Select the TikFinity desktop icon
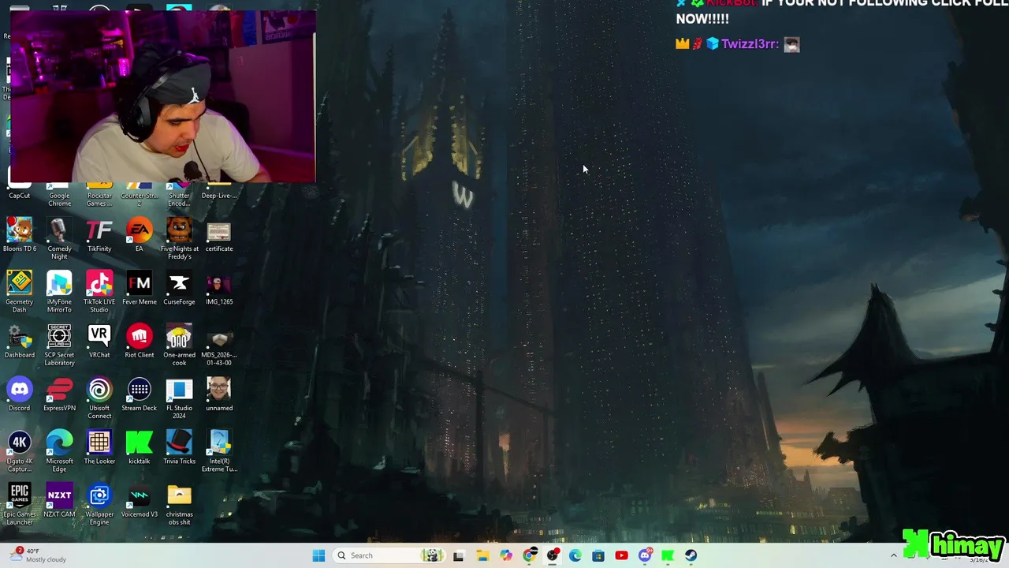Screen dimensions: 1009x568 99,237
